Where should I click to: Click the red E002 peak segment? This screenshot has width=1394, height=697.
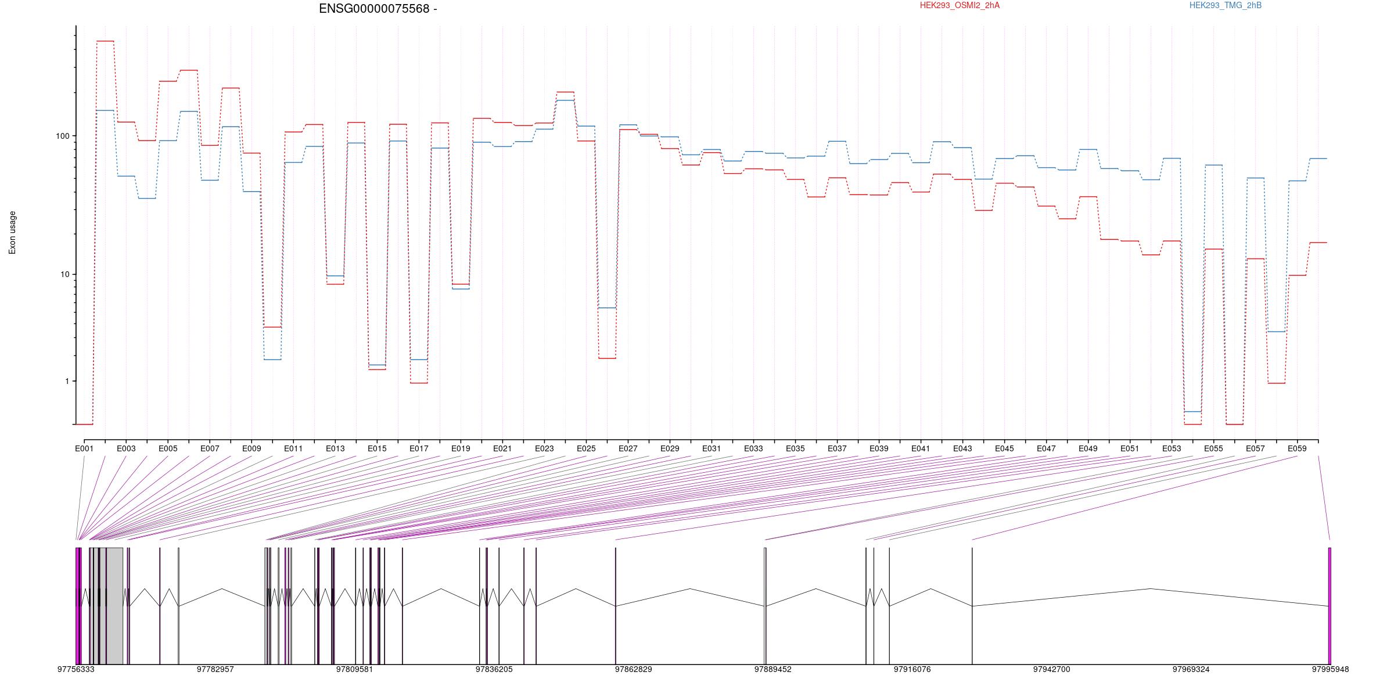(105, 41)
